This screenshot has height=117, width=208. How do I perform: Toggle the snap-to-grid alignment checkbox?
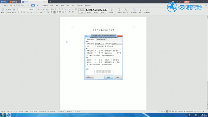[87, 64]
